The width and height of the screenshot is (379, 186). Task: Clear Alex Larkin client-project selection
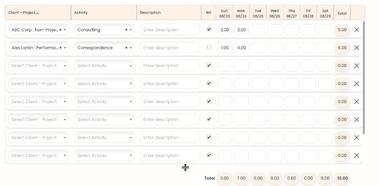61,47
